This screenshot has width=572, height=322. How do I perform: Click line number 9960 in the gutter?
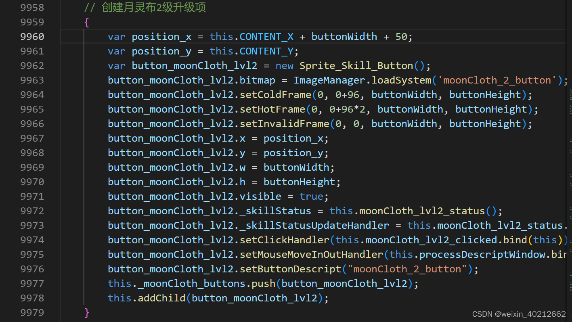coord(32,37)
